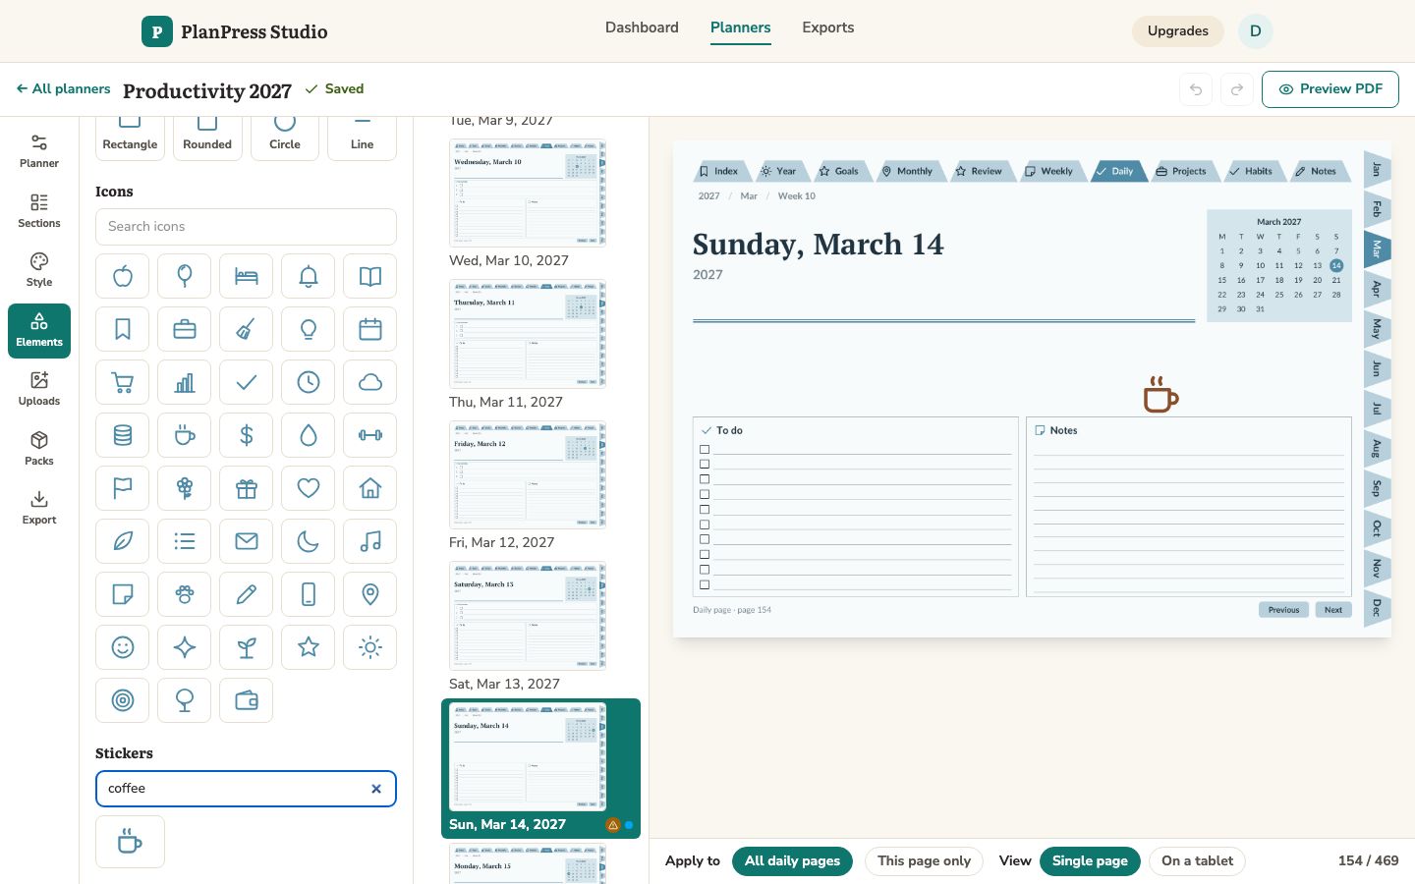Viewport: 1415px width, 884px height.
Task: Focus the Search icons field
Action: (x=246, y=227)
